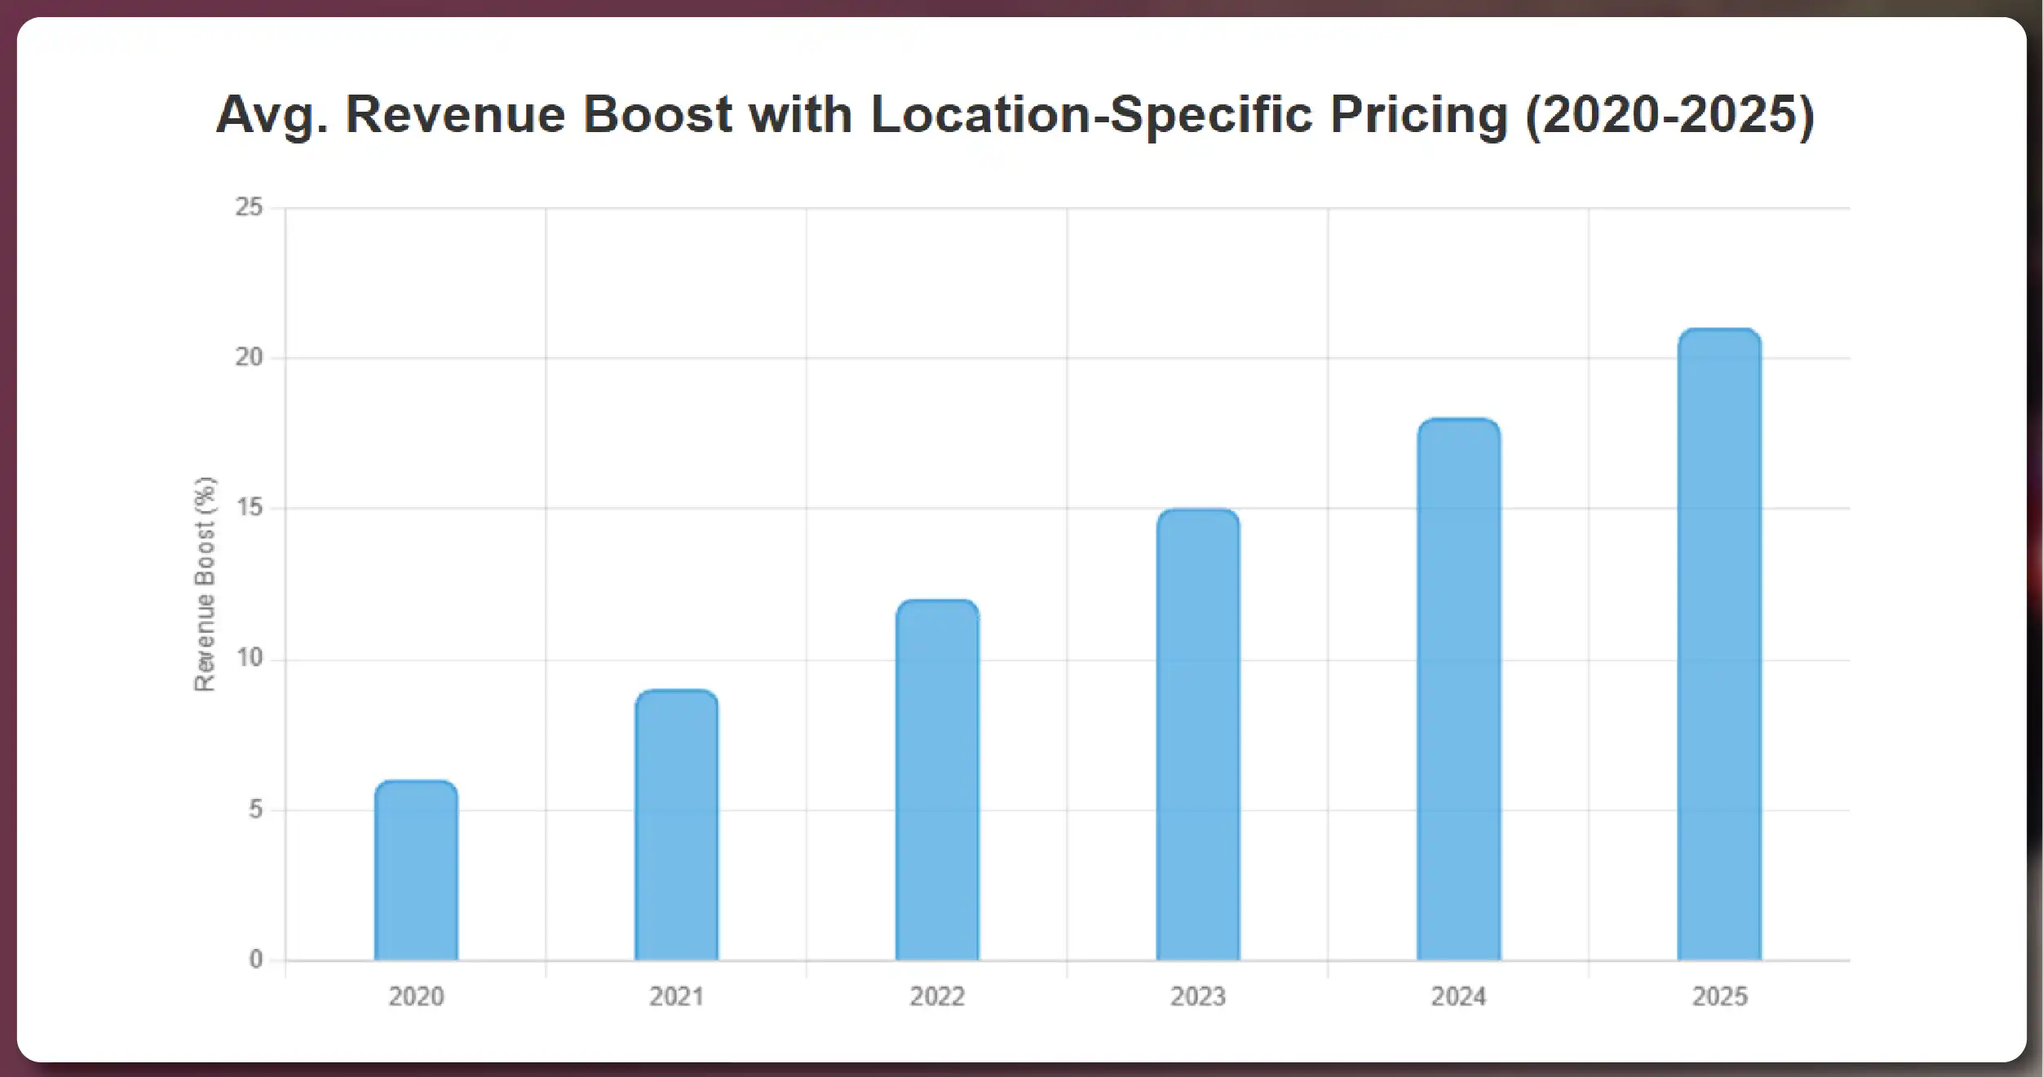This screenshot has width=2043, height=1077.
Task: Click the 10 y-axis tick label
Action: click(250, 659)
